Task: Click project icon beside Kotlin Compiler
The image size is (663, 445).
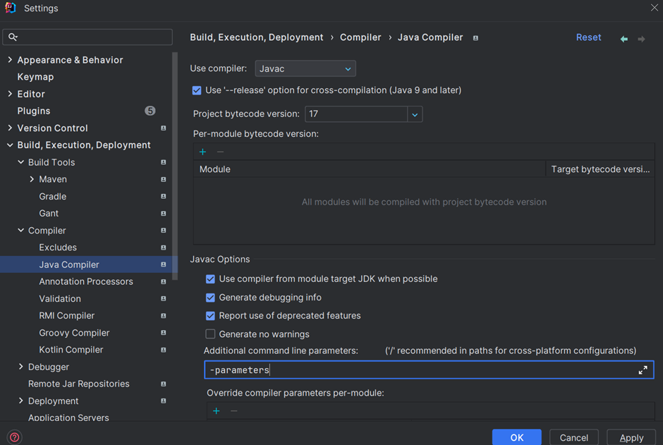Action: click(x=163, y=350)
